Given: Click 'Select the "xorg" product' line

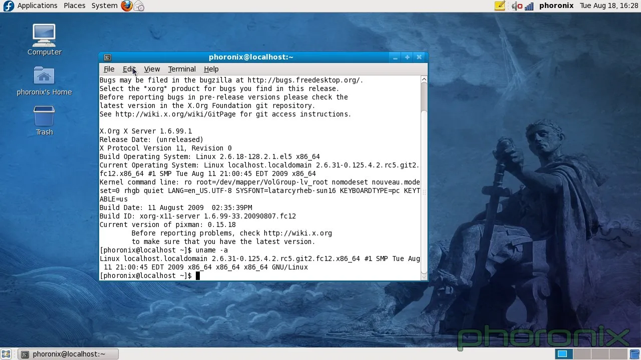Looking at the screenshot, I should click(x=219, y=88).
